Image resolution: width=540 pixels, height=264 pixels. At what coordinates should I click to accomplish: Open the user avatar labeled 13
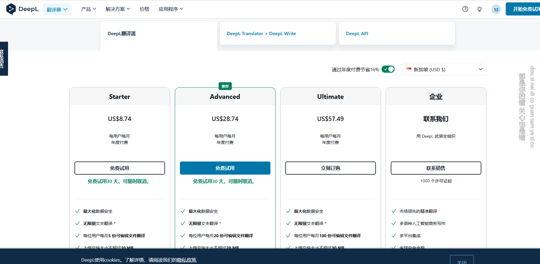pyautogui.click(x=496, y=10)
